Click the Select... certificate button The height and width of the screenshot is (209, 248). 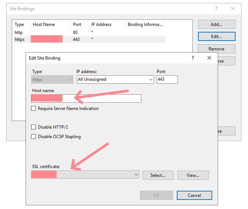[x=158, y=175]
